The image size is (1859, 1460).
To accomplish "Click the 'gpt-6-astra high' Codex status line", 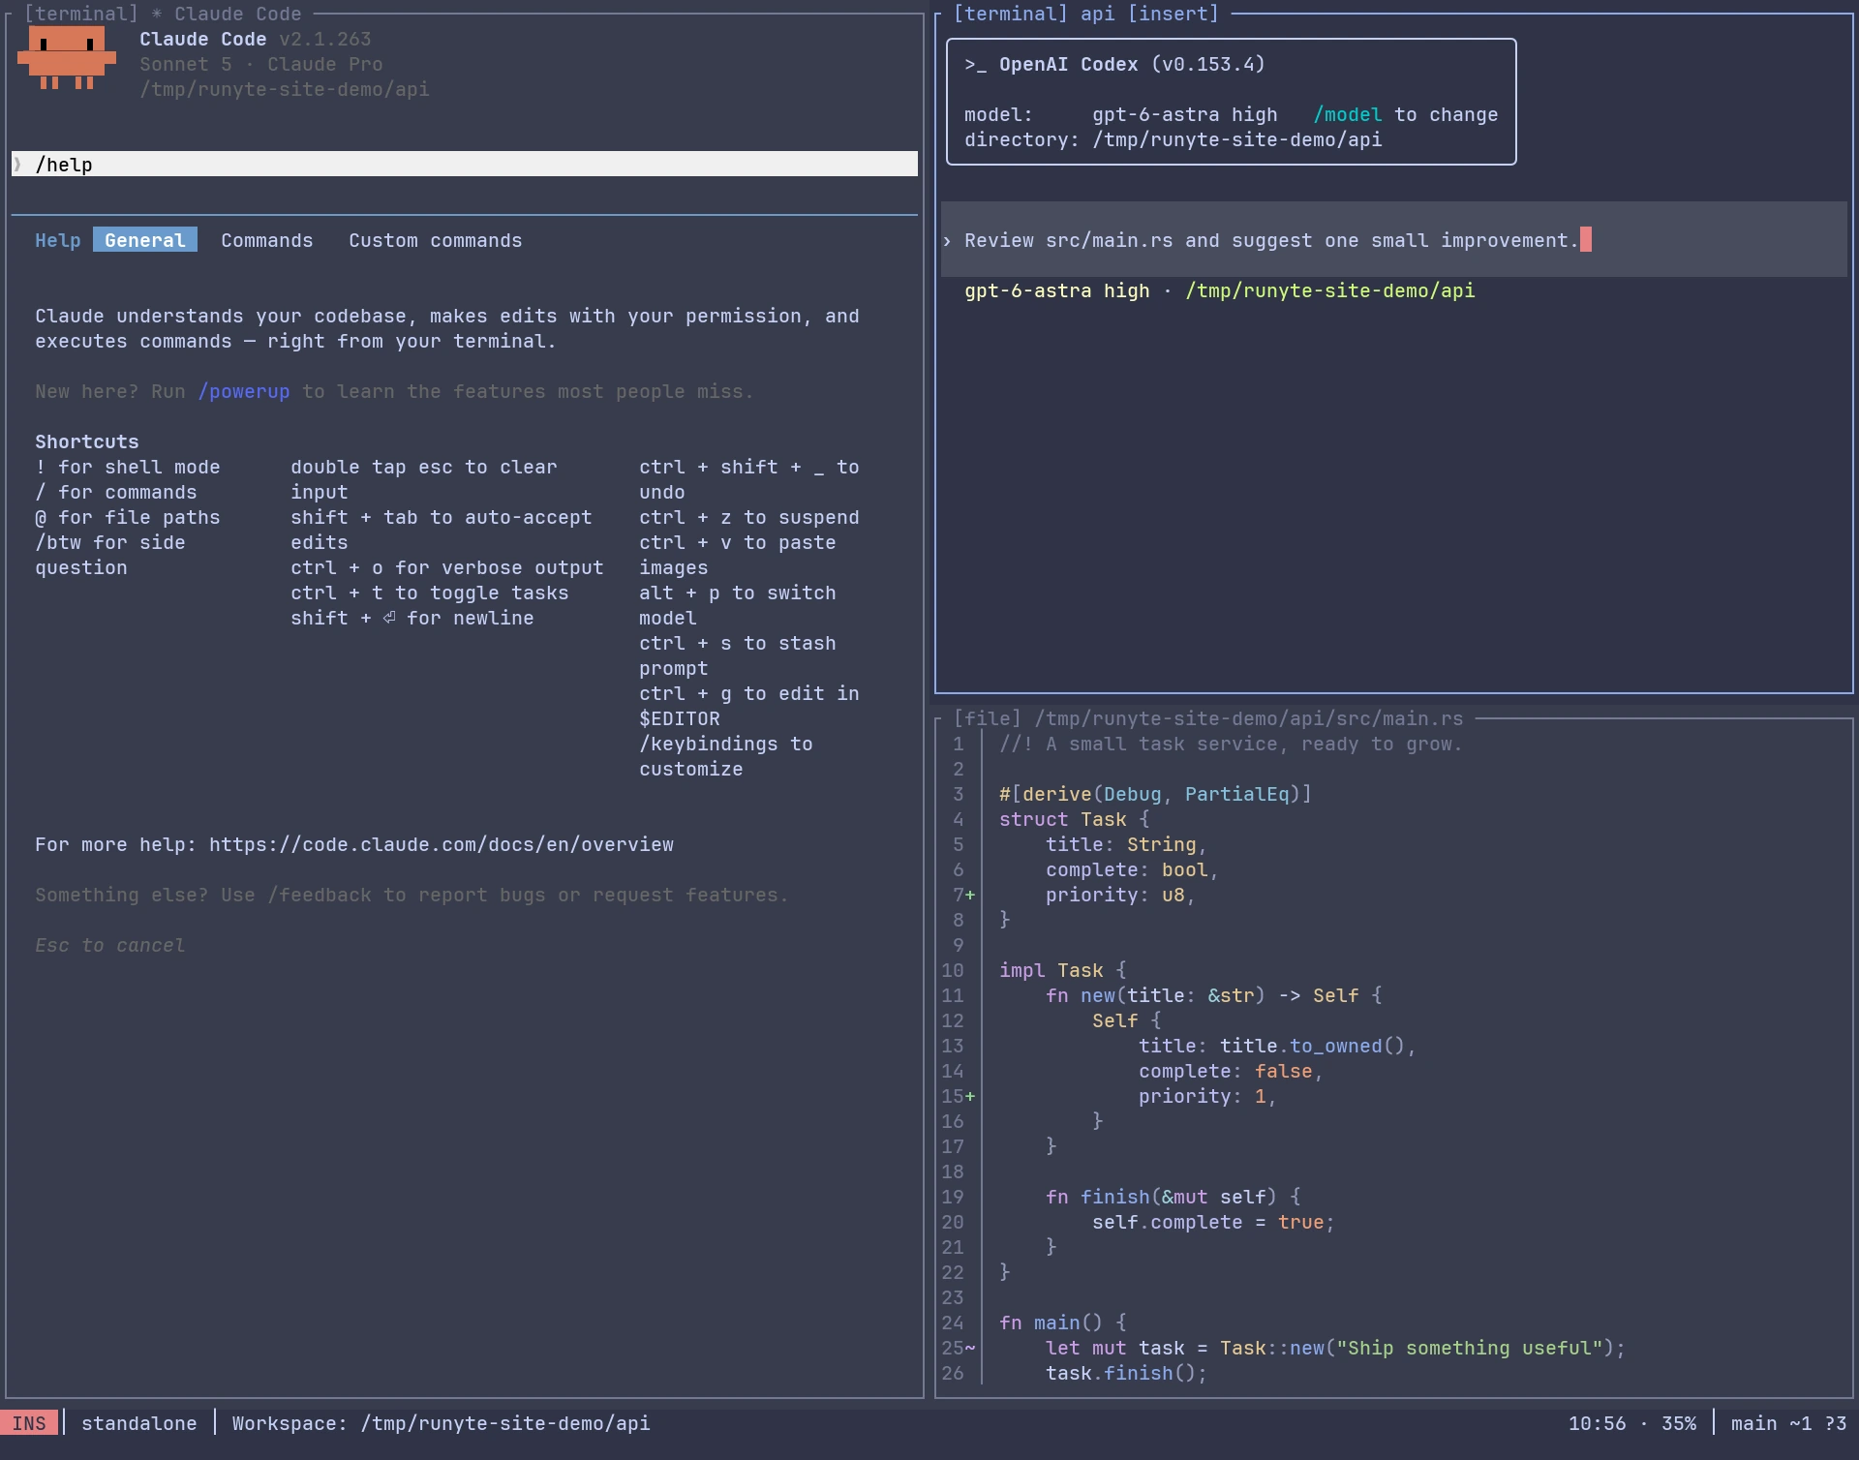I will pos(1220,290).
